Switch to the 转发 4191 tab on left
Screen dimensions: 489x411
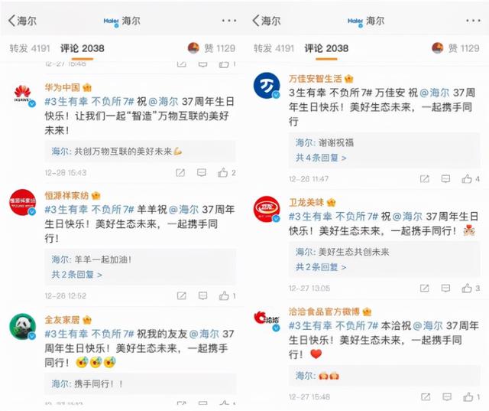[x=30, y=48]
